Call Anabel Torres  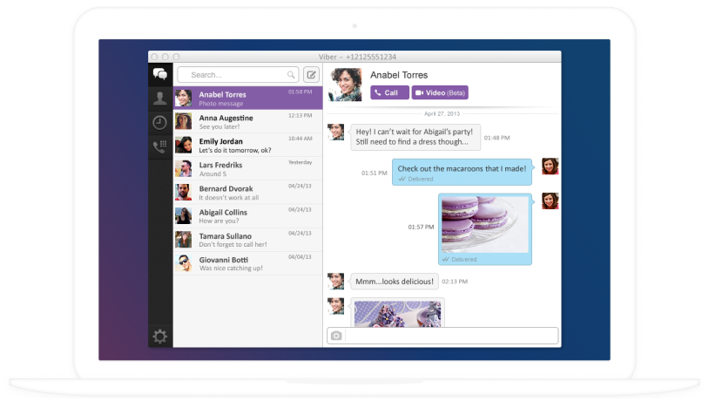coord(388,92)
